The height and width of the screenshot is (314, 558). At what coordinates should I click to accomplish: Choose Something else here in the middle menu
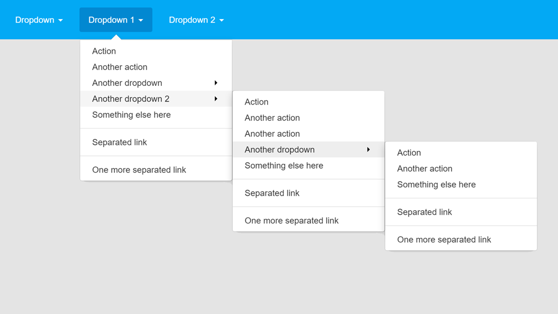point(284,166)
